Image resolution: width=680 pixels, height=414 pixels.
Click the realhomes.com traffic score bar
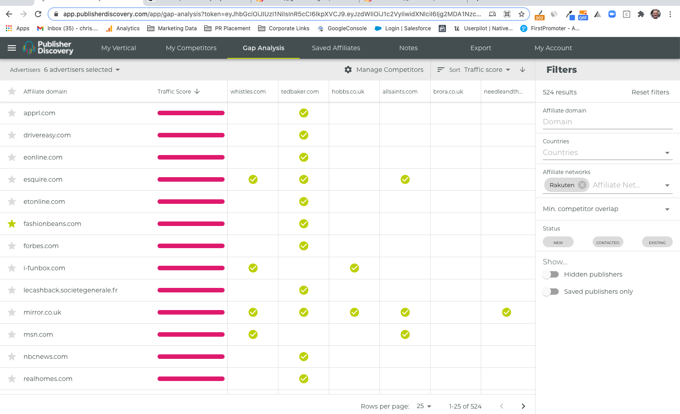[x=191, y=379]
